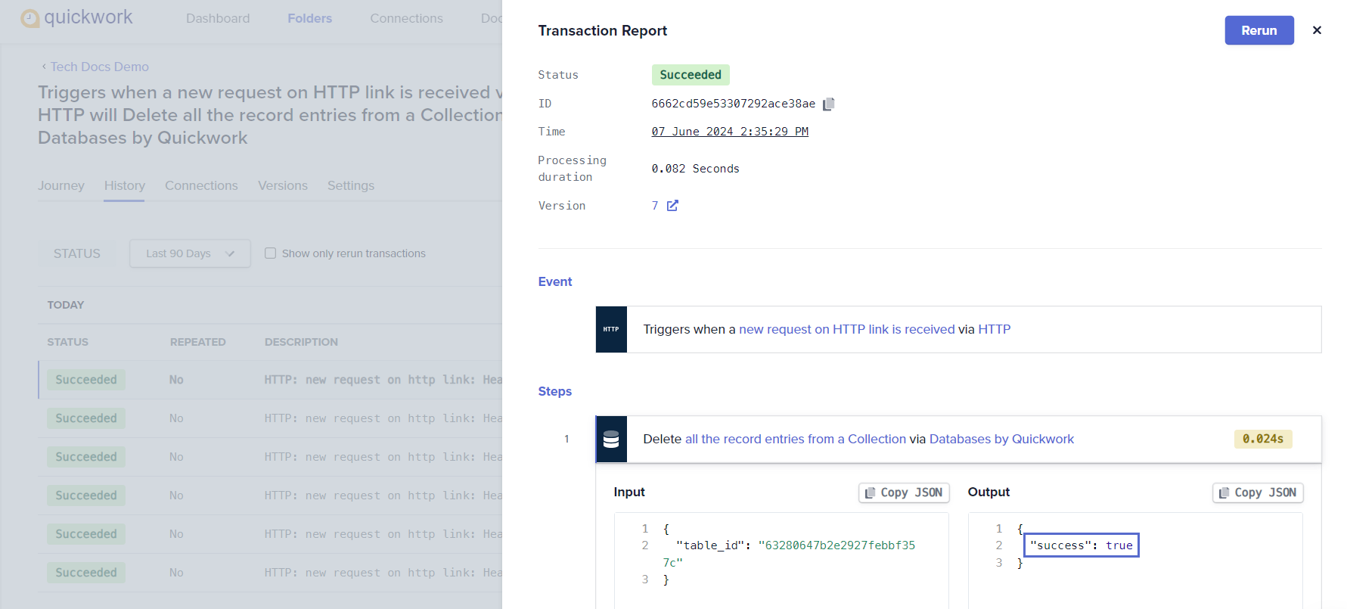
Task: Switch to the Settings tab
Action: click(x=351, y=185)
